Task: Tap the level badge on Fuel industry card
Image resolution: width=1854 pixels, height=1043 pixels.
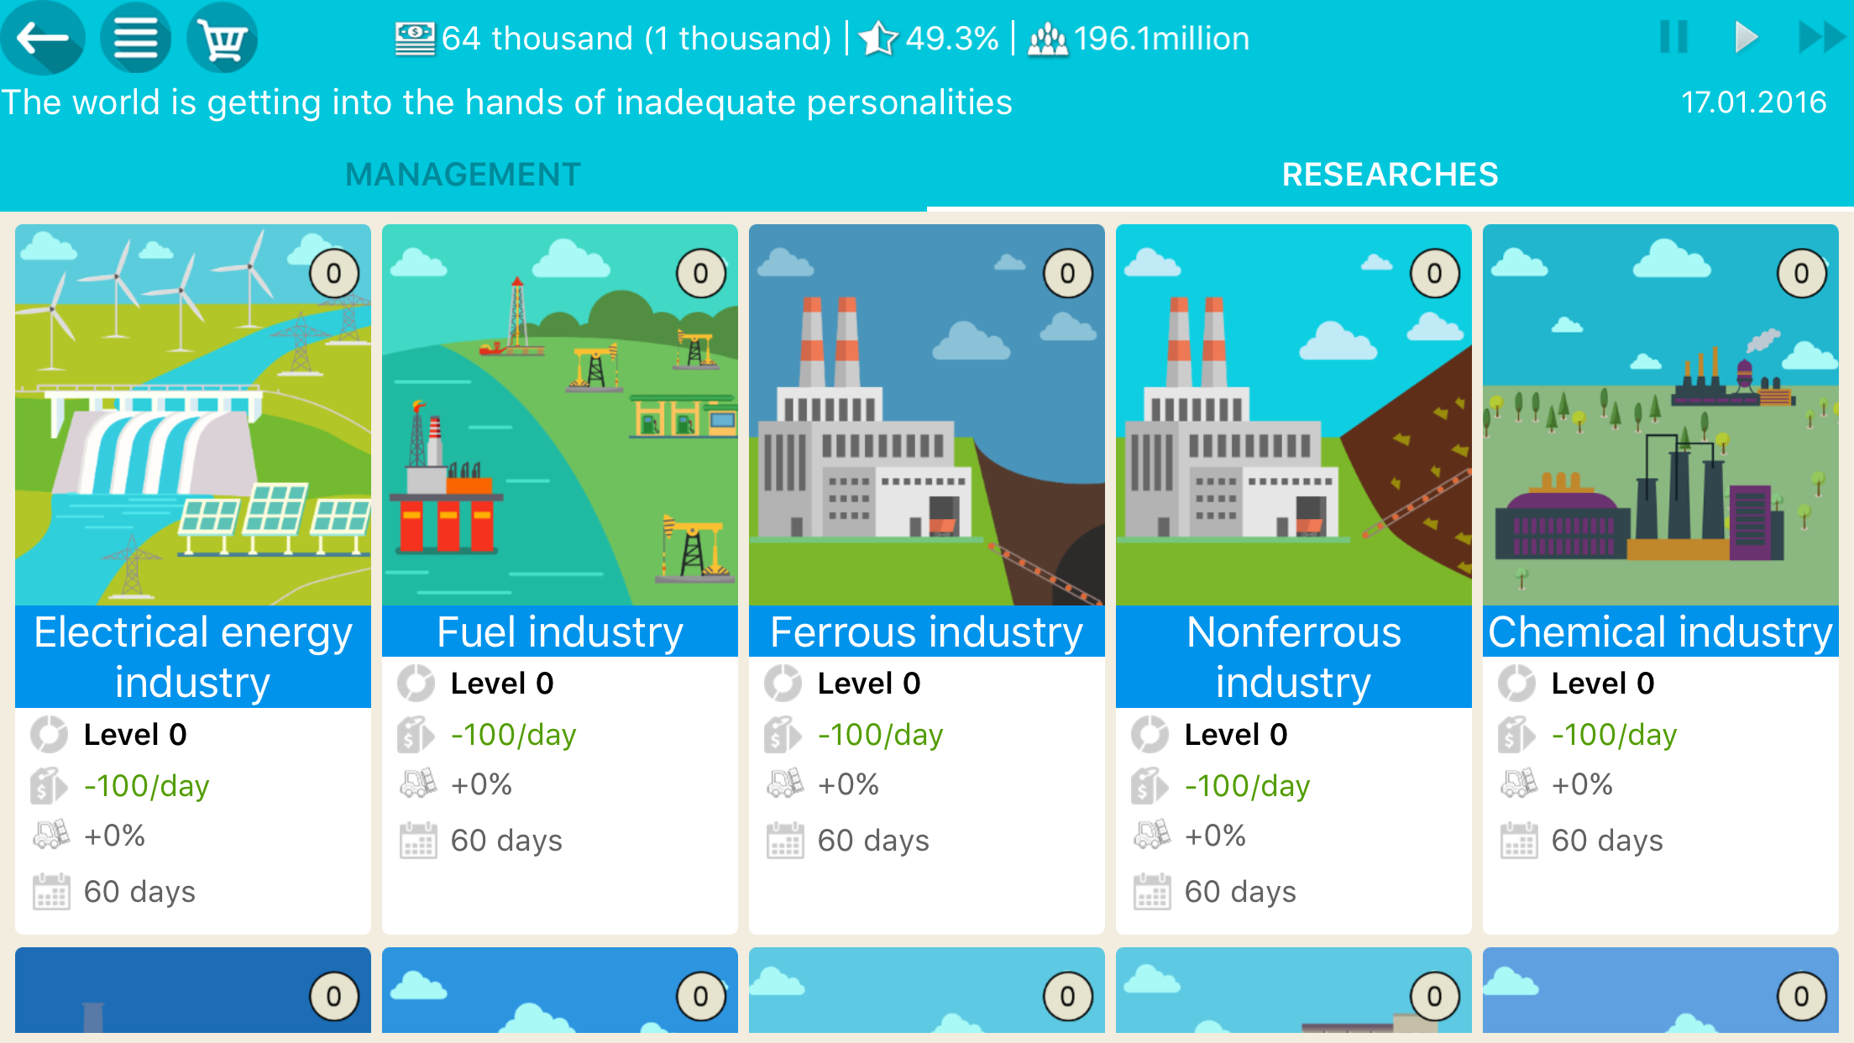Action: [x=700, y=273]
